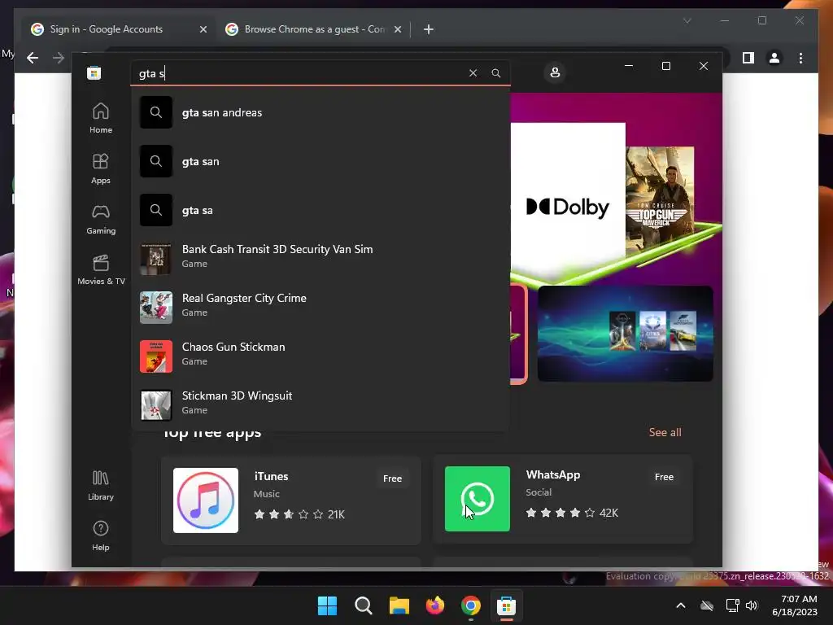Screen dimensions: 833x625
Task: Go back in Chrome
Action: pyautogui.click(x=33, y=58)
